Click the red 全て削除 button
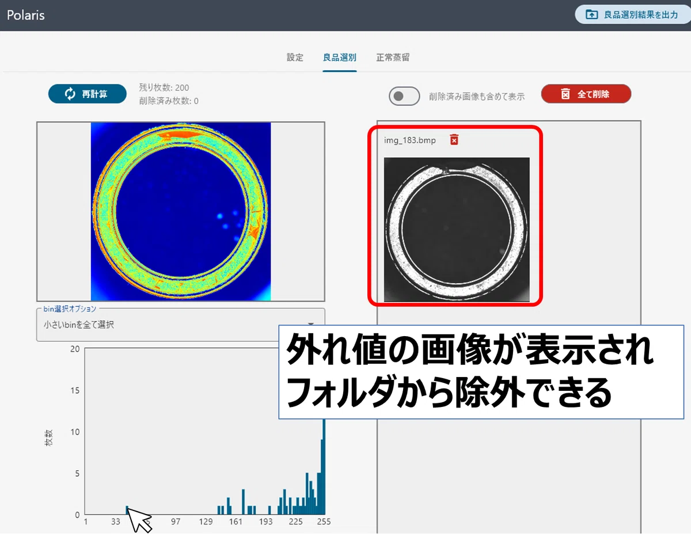 (586, 94)
